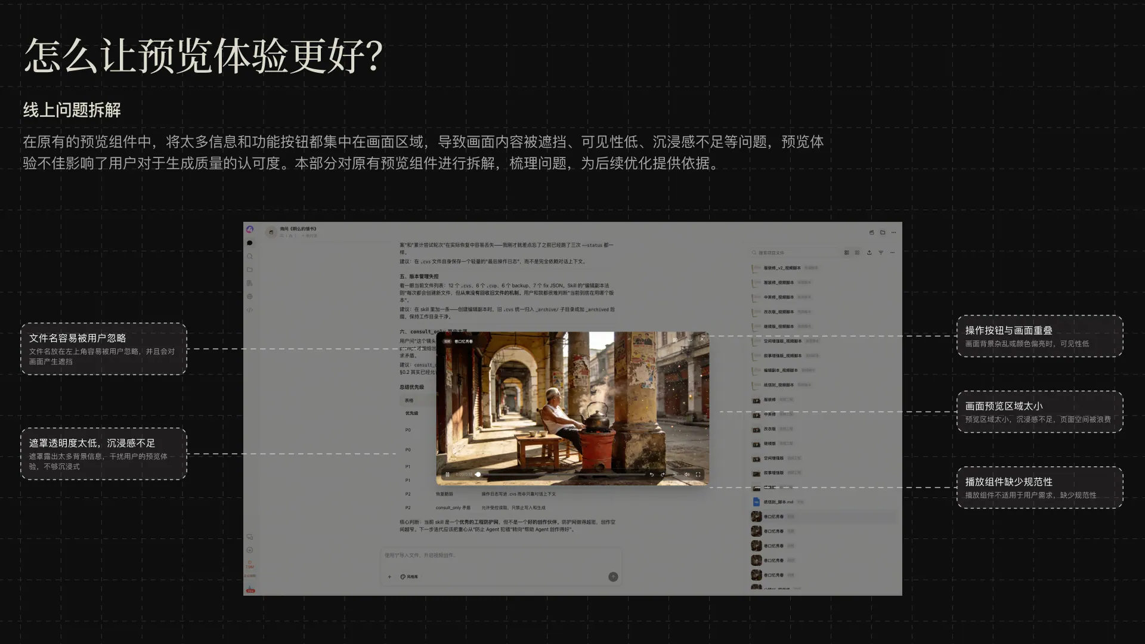Open the folder icon in left sidebar
Screen dimensions: 1145x644
tap(250, 270)
